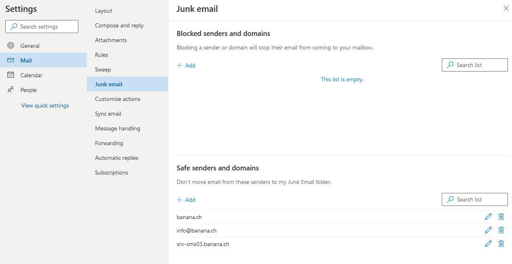Edit banana.ch using the pencil icon
The height and width of the screenshot is (264, 512).
tap(488, 217)
